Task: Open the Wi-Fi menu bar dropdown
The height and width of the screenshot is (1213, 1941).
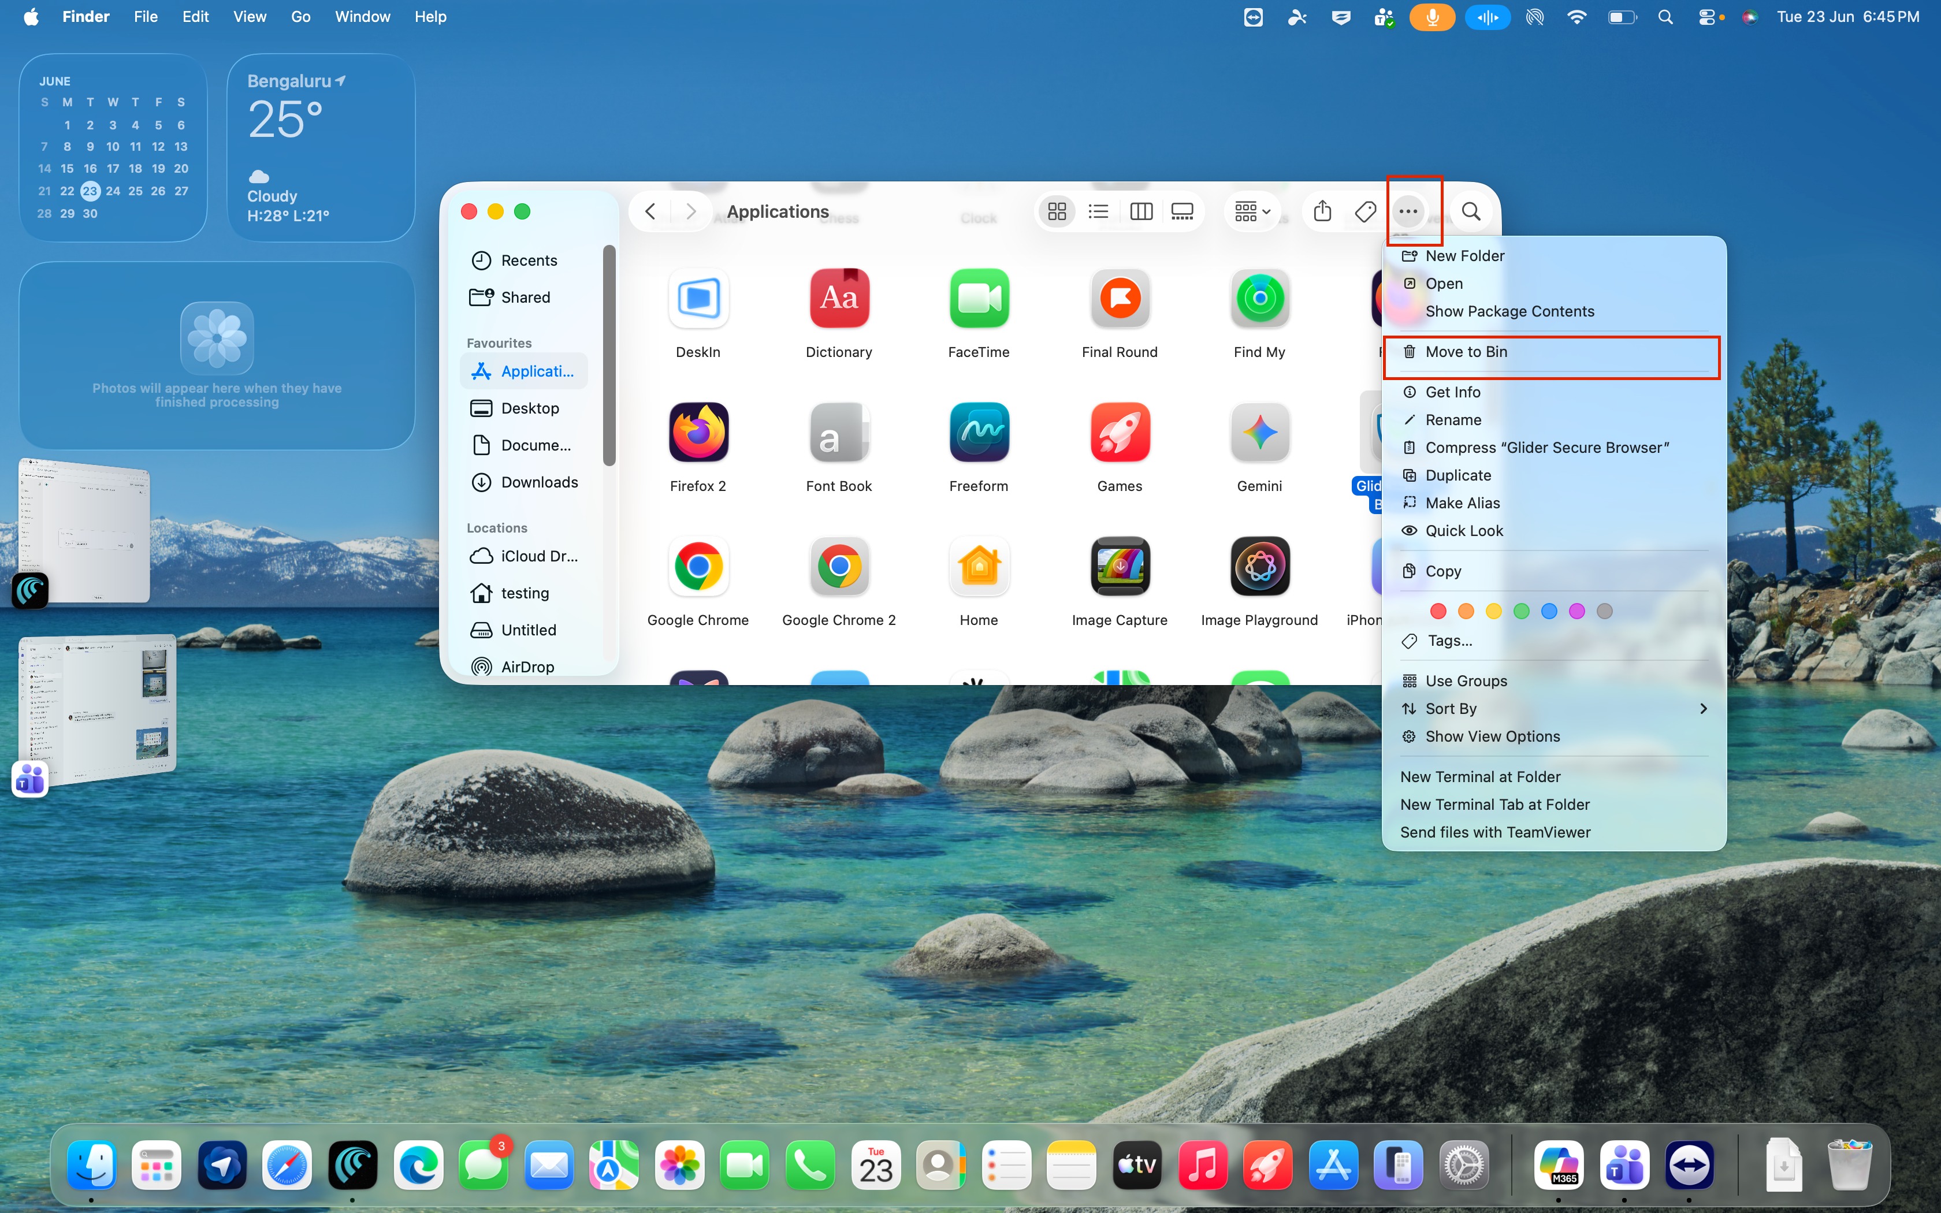Action: click(x=1576, y=17)
